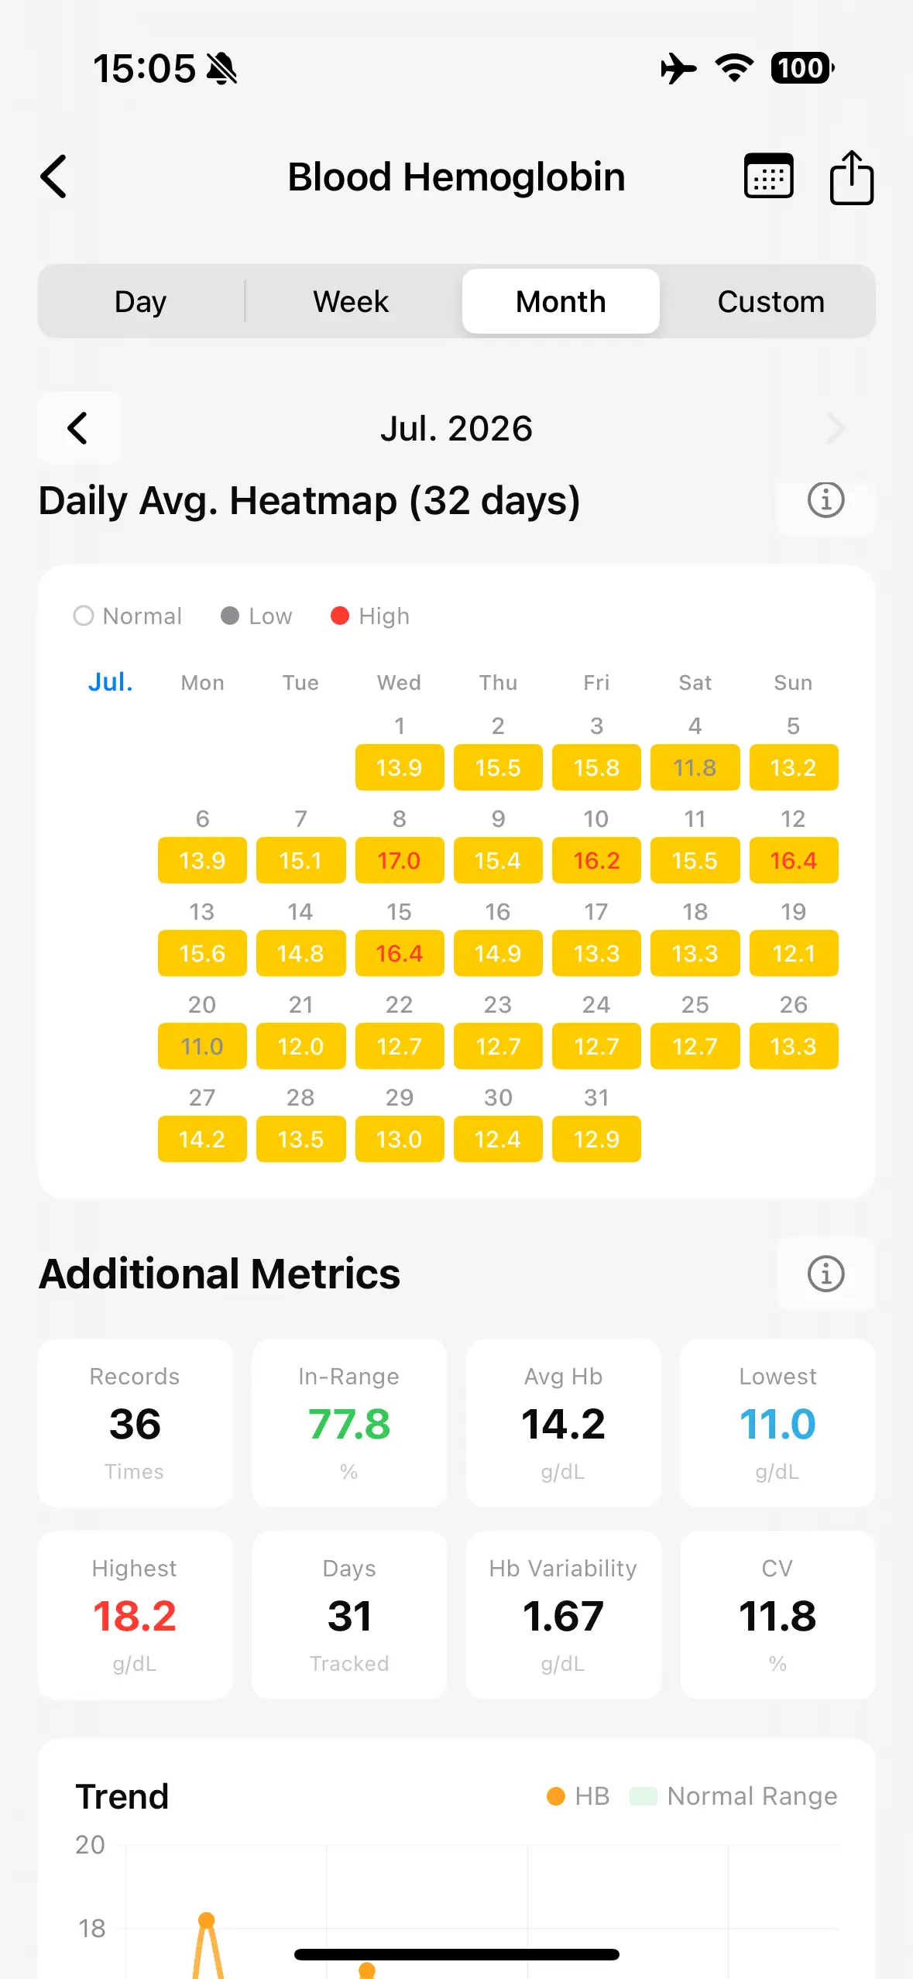Viewport: 913px width, 1979px height.
Task: Open Additional Metrics info icon
Action: click(825, 1274)
